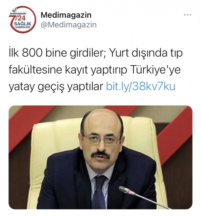Click the words "Yurt dışında tıp"
The height and width of the screenshot is (216, 201).
click(146, 54)
